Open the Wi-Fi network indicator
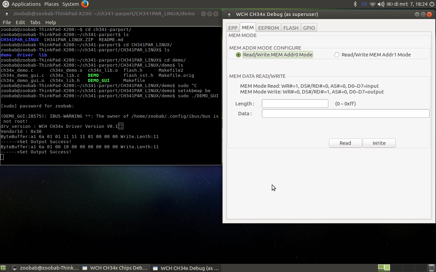Image resolution: width=436 pixels, height=272 pixels. [x=373, y=4]
